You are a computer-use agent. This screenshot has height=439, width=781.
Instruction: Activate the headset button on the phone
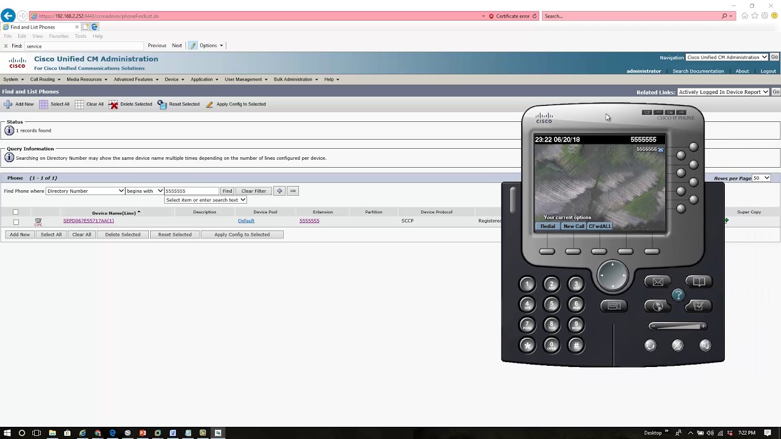tap(650, 346)
